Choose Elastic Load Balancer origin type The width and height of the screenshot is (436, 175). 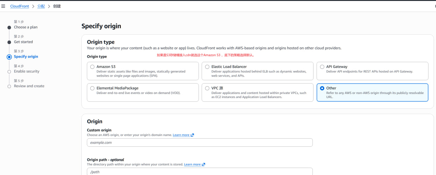tap(207, 67)
